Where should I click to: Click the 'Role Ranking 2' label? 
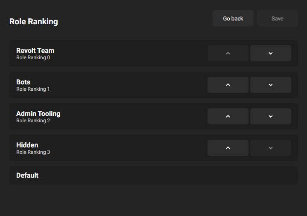click(33, 121)
